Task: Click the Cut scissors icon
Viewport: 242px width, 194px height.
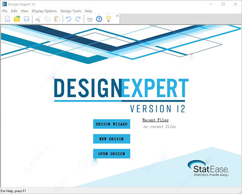Action: 38,19
